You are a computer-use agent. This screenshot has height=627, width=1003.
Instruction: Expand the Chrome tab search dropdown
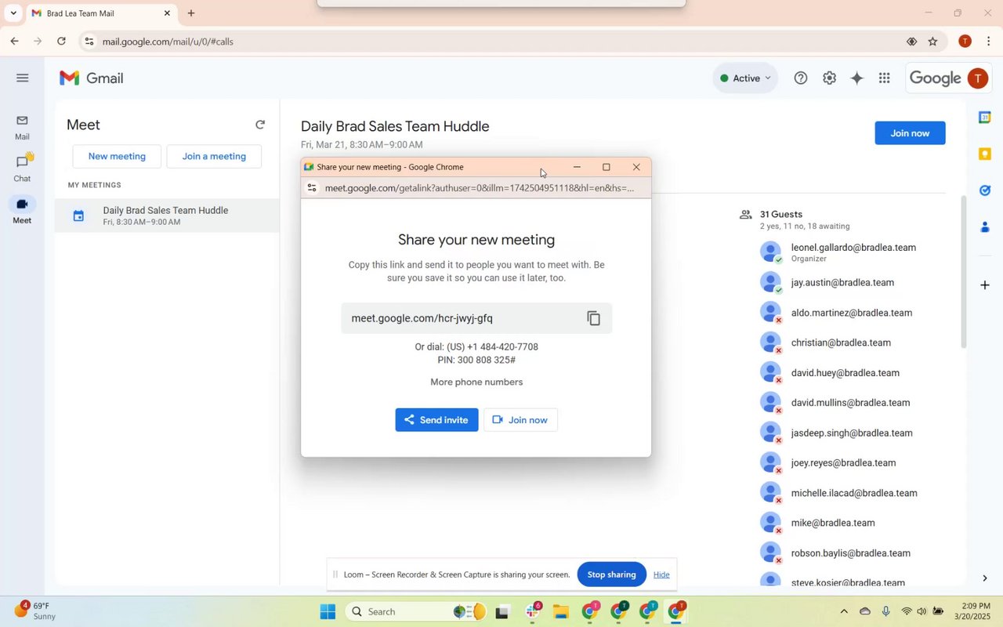pos(13,13)
